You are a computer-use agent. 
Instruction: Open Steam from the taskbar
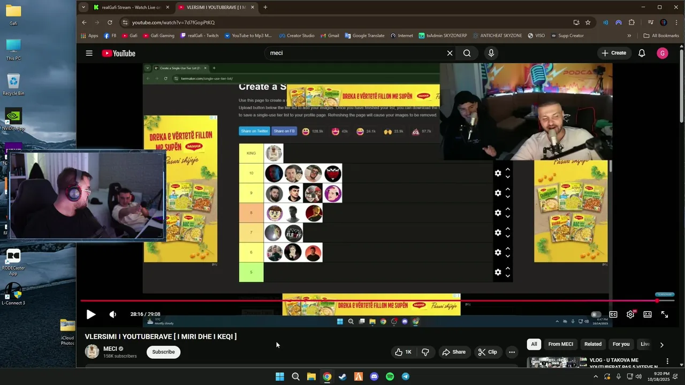click(342, 376)
